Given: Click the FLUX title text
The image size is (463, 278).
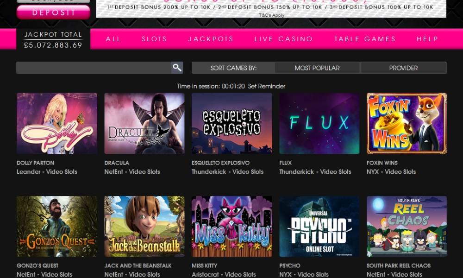Looking at the screenshot, I should coord(286,163).
